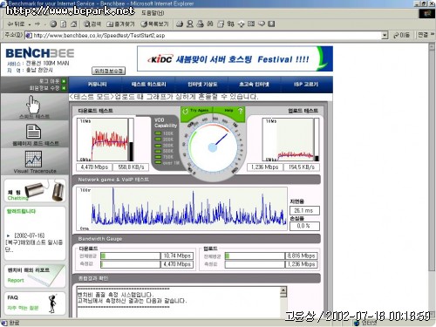Screen dimensions: 436x327
Task: Click the Messenger person toolbar icon
Action: [x=190, y=24]
